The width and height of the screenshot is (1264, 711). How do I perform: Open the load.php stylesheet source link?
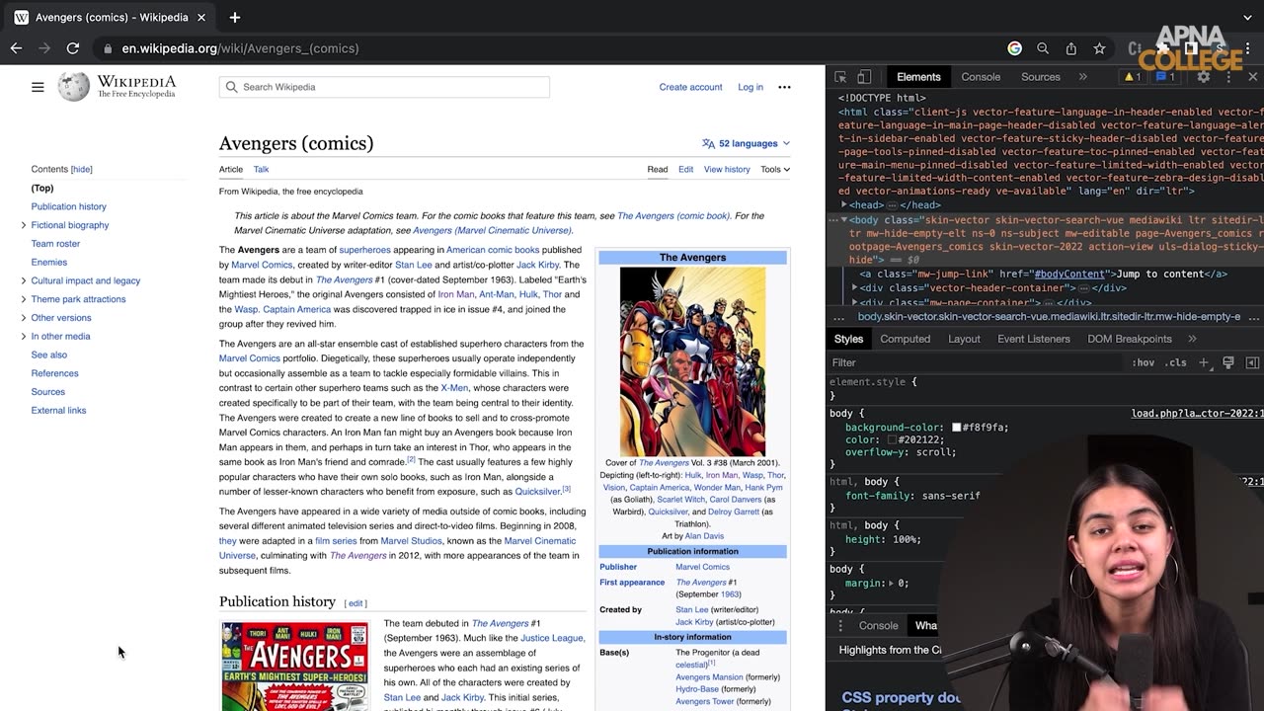1197,413
